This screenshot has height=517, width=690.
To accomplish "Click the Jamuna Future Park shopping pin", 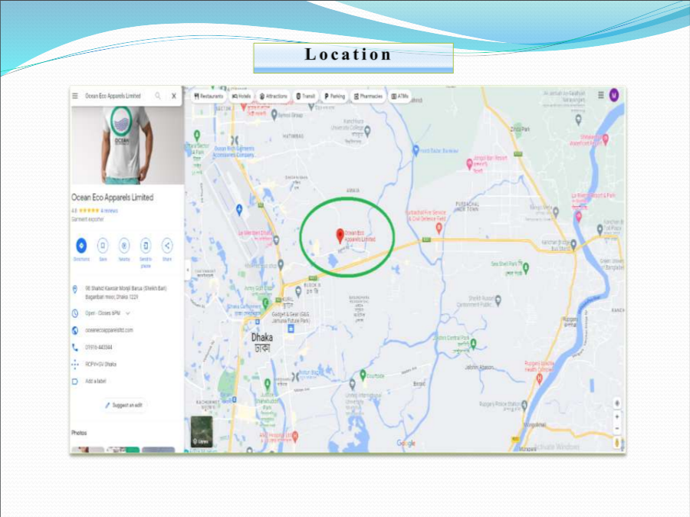I will [x=291, y=329].
